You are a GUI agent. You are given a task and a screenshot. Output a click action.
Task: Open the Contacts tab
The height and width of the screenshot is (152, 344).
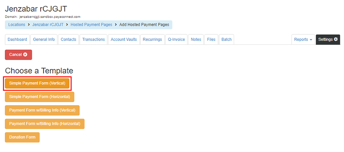click(68, 40)
